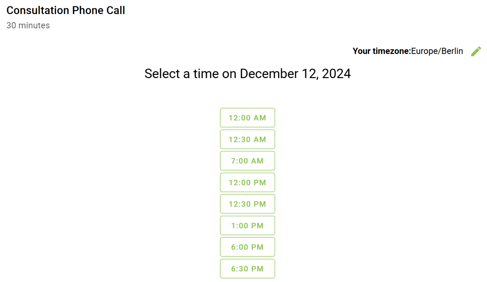Viewport: 487px width, 282px height.
Task: Click the Europe/Berlin timezone value
Action: pyautogui.click(x=437, y=51)
